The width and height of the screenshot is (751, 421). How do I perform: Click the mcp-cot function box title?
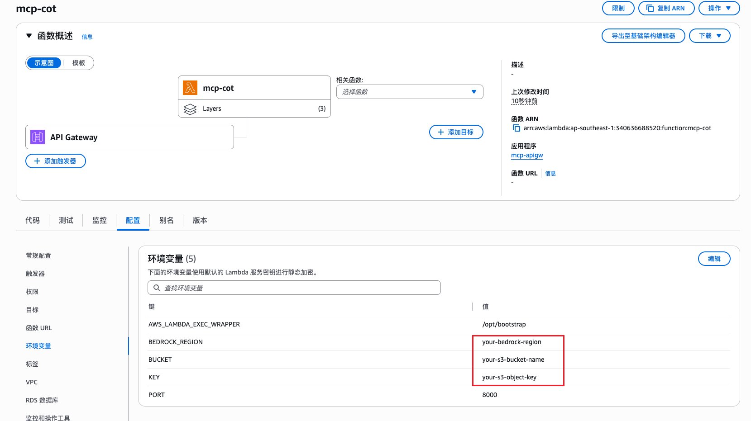coord(218,88)
